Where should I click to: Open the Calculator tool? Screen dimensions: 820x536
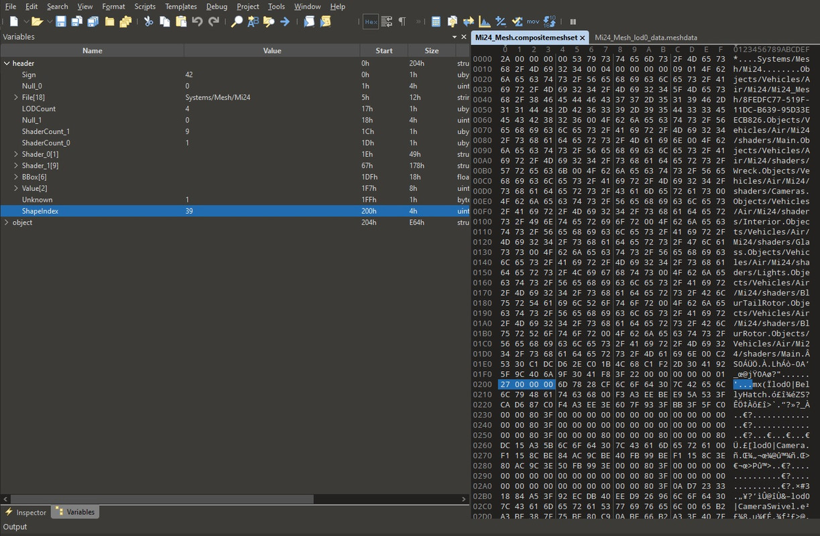pos(436,21)
